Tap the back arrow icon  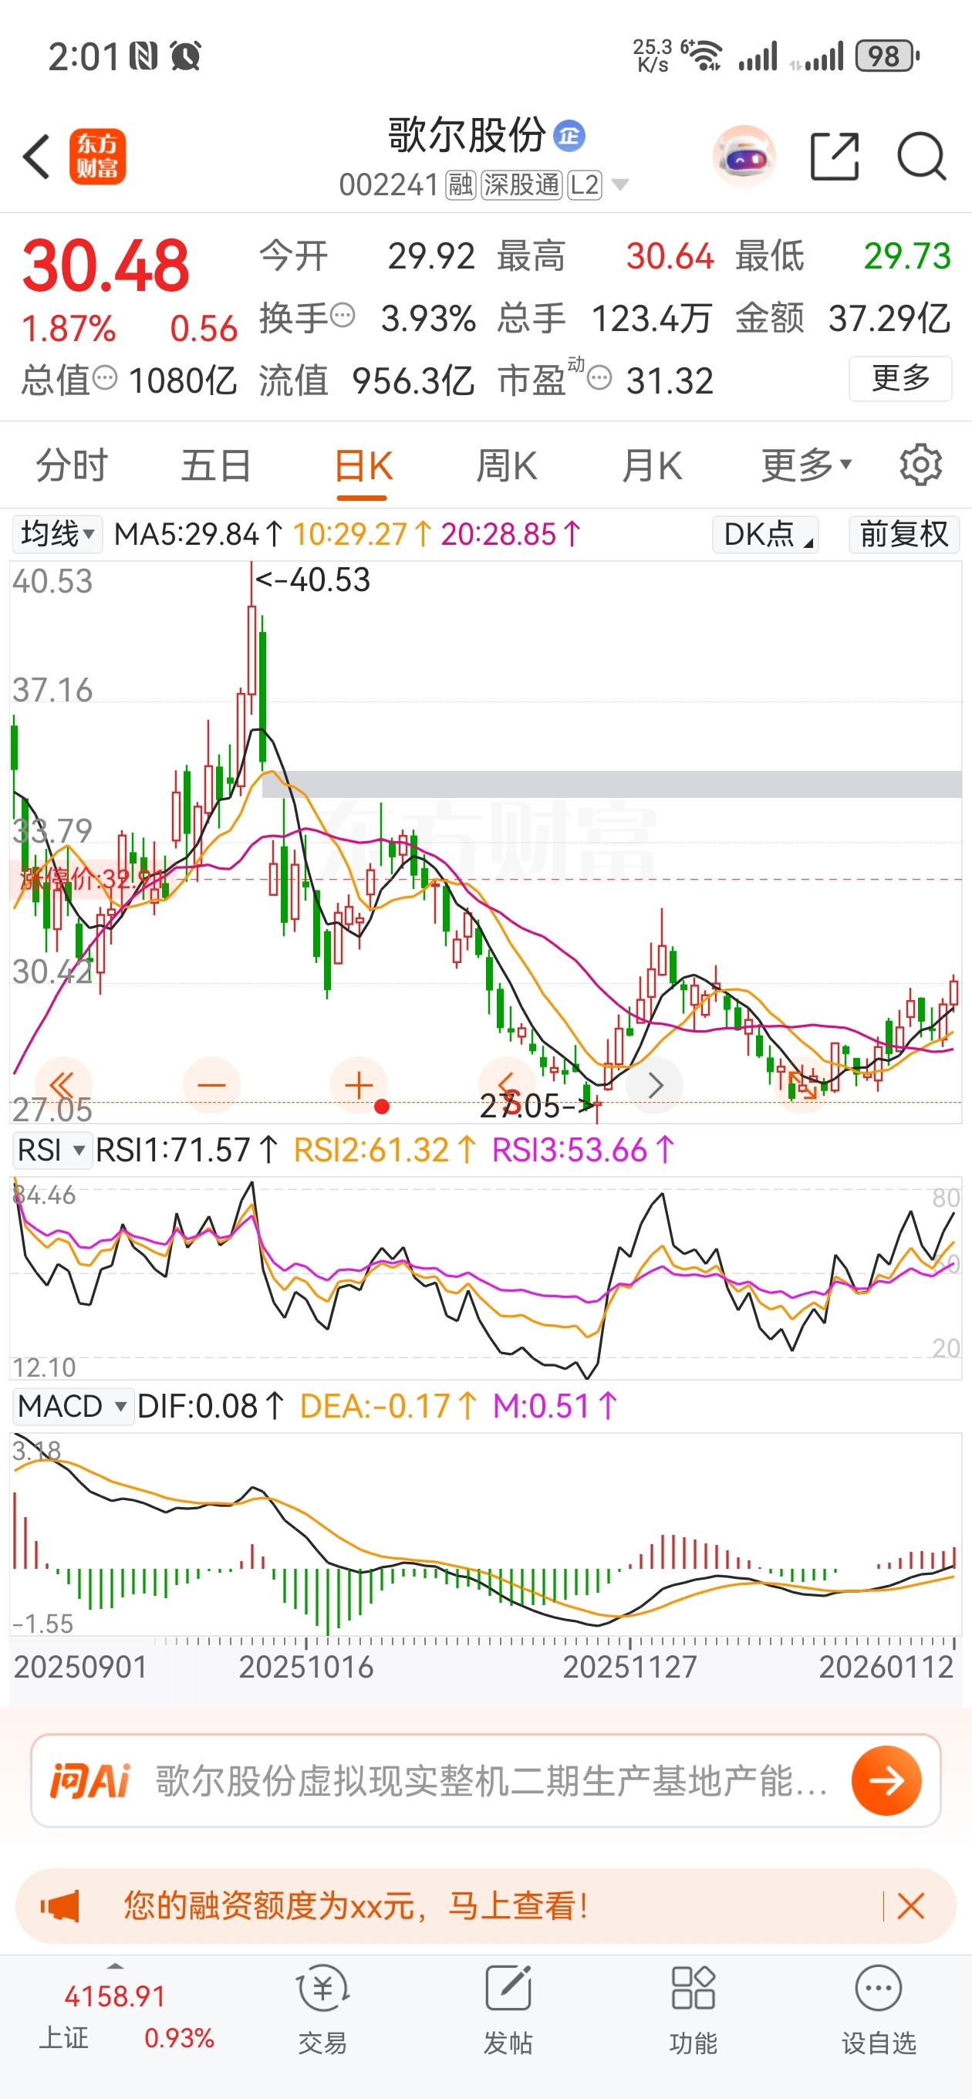point(37,156)
